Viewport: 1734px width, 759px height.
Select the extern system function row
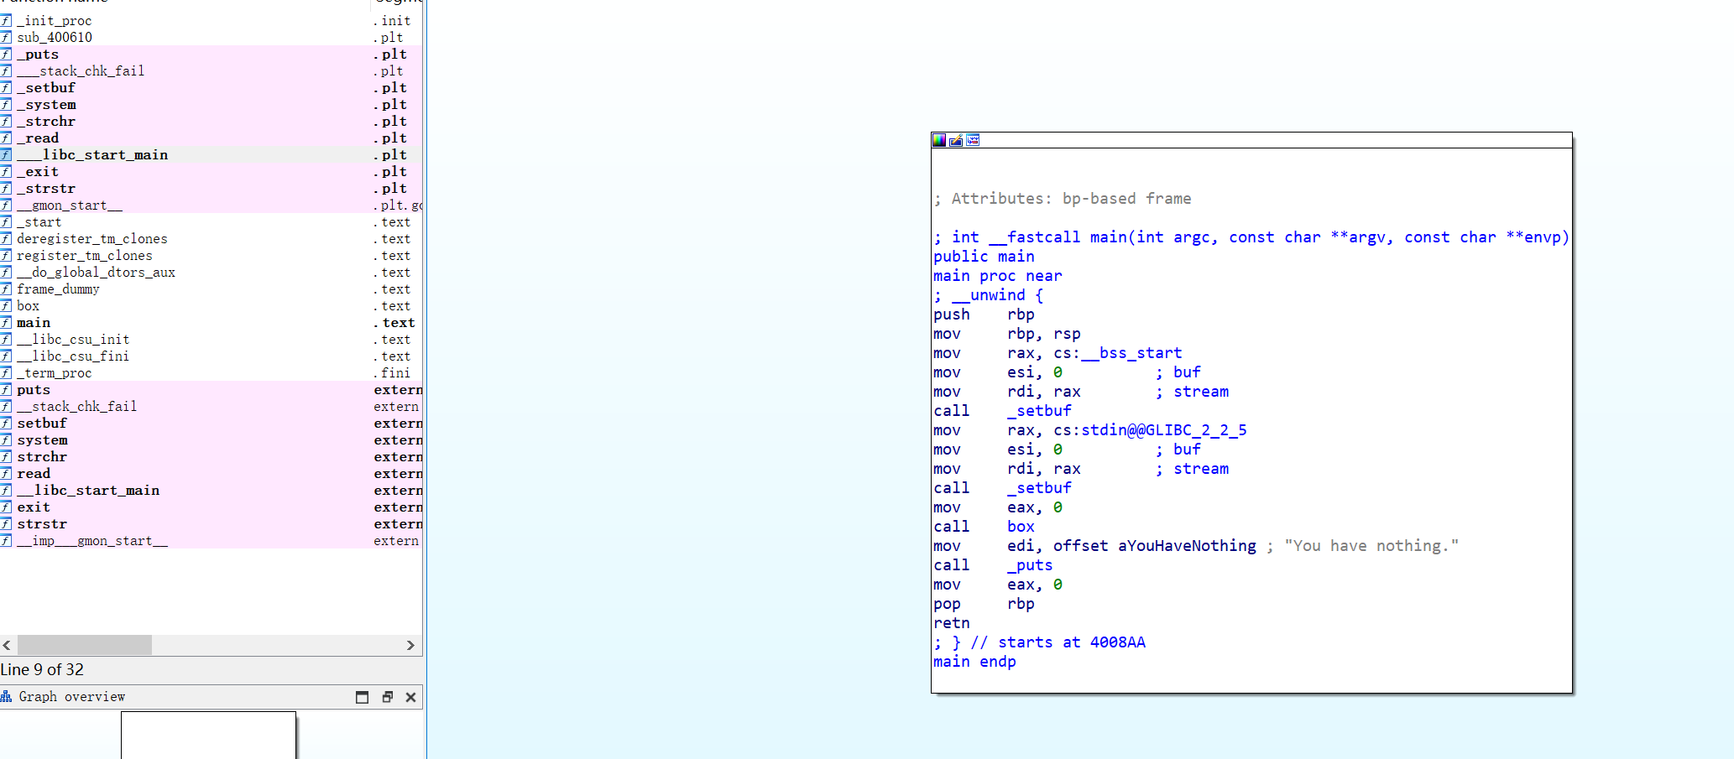(212, 440)
